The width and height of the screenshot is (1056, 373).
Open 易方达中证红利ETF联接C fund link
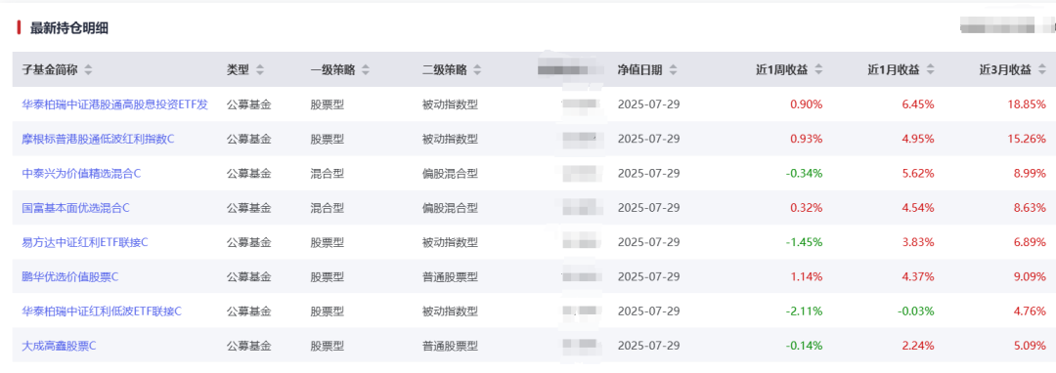pos(85,242)
